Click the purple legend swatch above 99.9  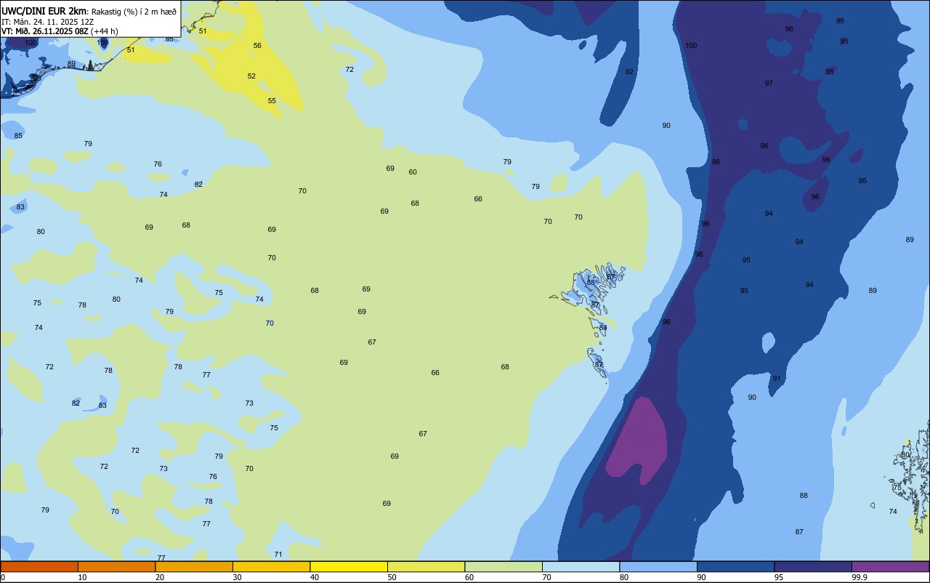pyautogui.click(x=890, y=566)
